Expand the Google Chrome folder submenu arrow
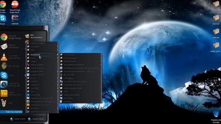The image size is (221, 124). point(57,71)
